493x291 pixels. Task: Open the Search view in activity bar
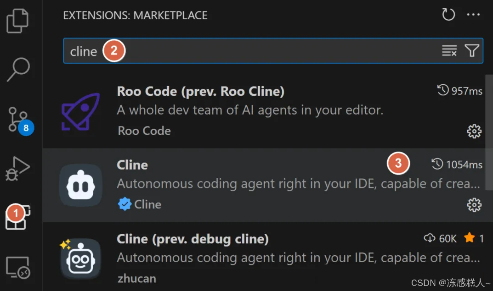point(18,69)
